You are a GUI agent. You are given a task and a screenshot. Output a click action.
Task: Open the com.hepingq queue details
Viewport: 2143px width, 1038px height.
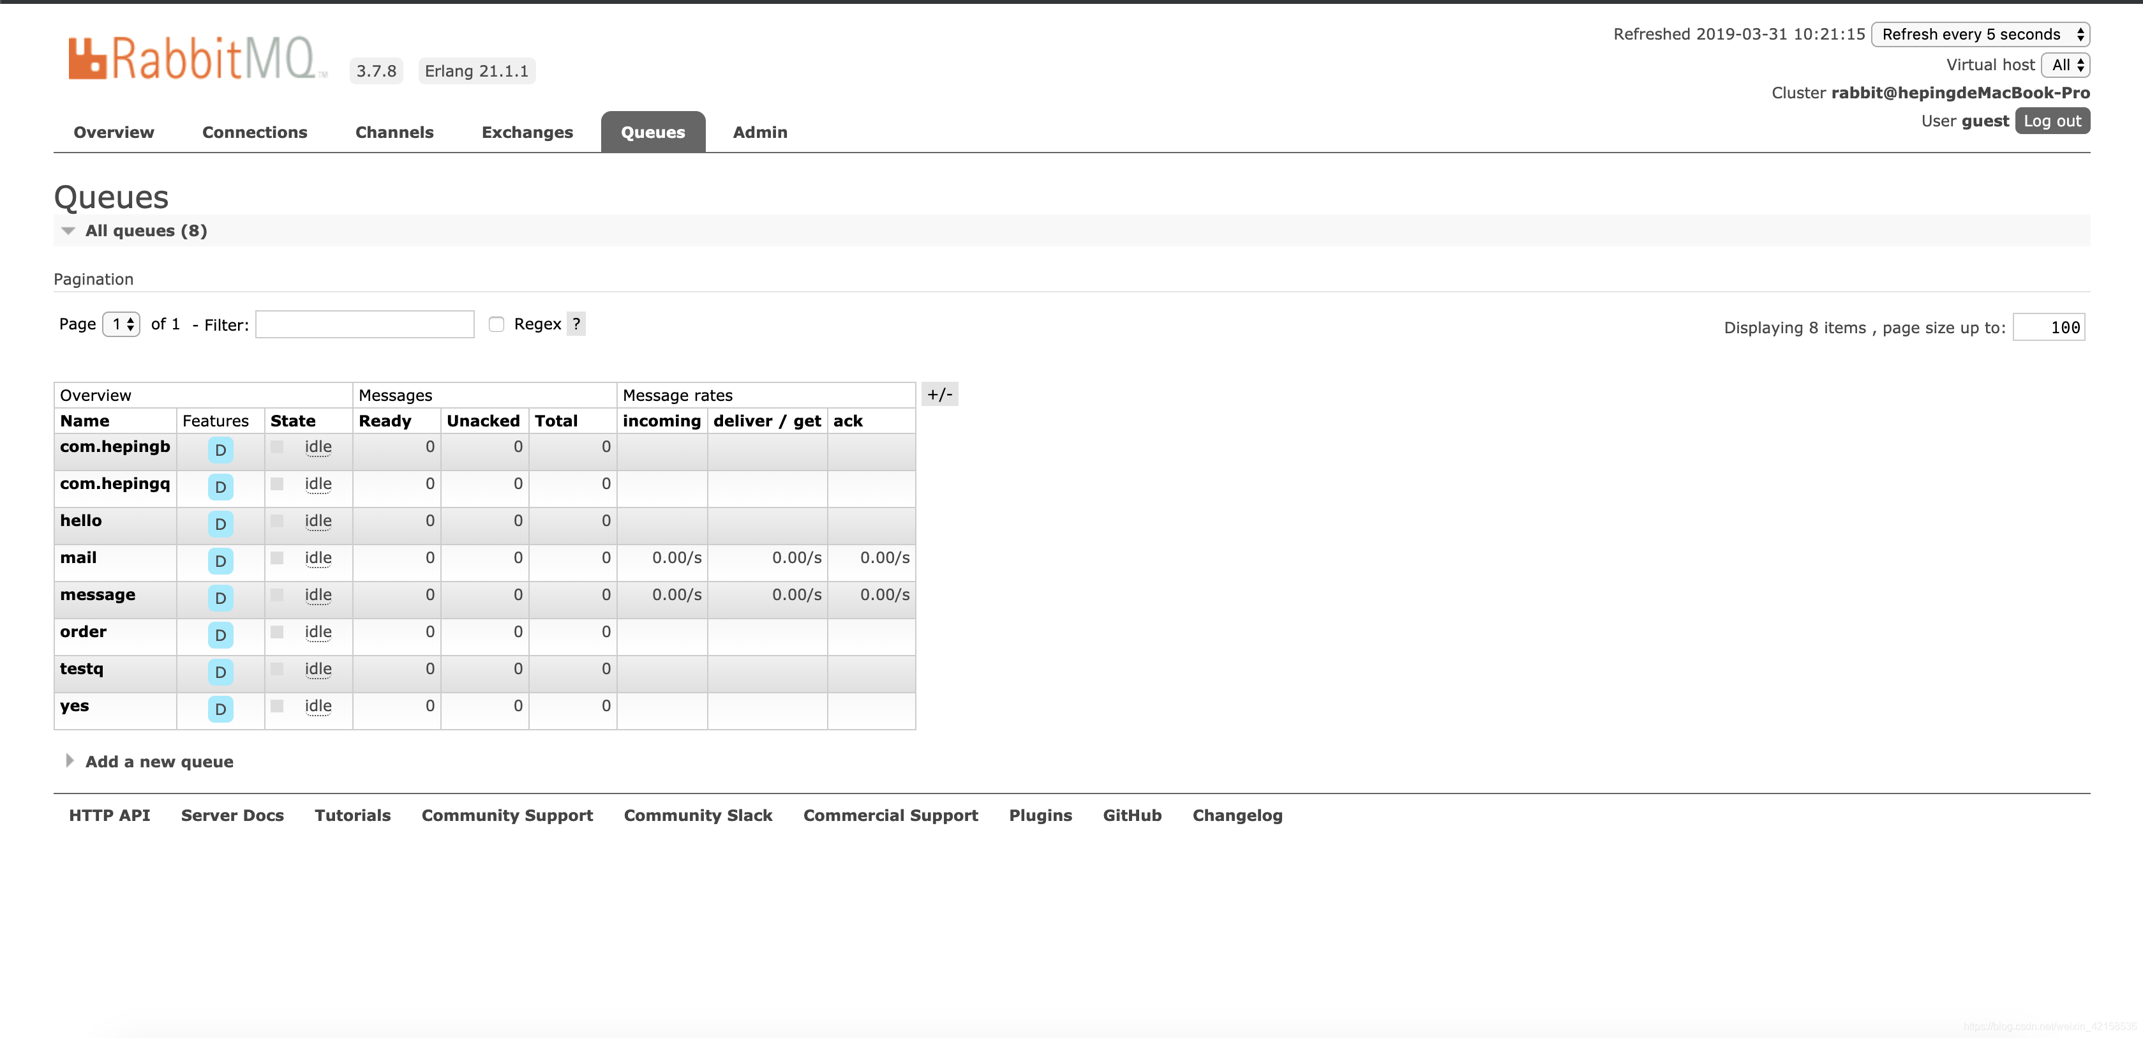tap(115, 484)
